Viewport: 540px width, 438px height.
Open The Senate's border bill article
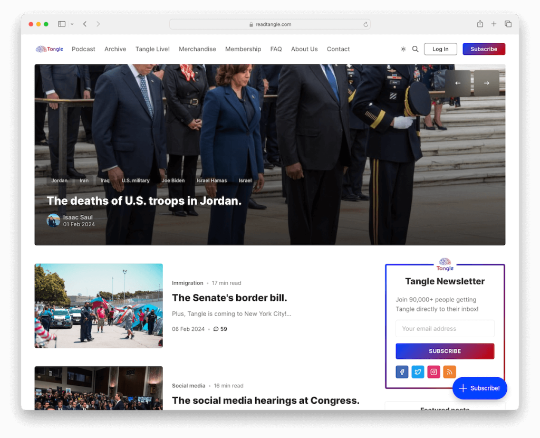[x=229, y=298]
